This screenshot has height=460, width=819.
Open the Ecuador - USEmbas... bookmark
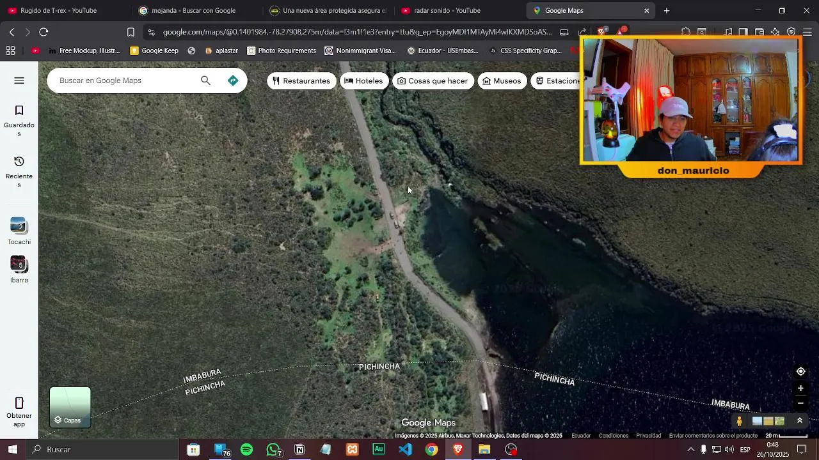[443, 50]
